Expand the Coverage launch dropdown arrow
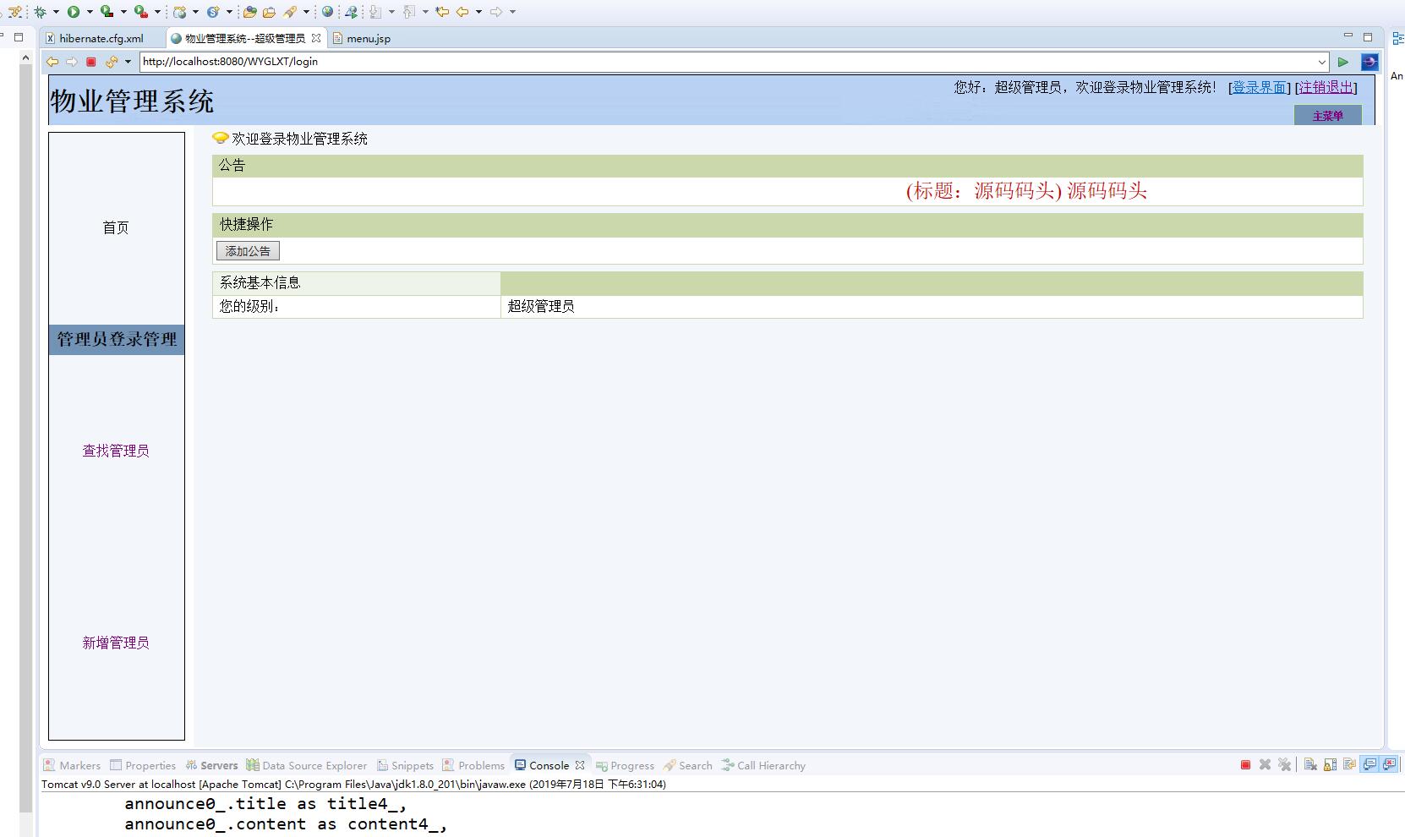Viewport: 1405px width, 837px height. click(x=123, y=12)
